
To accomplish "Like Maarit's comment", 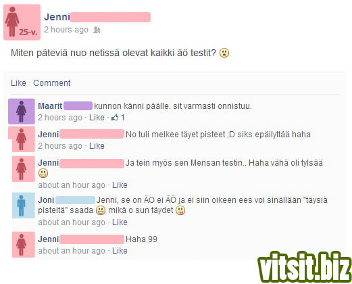I will coord(97,118).
